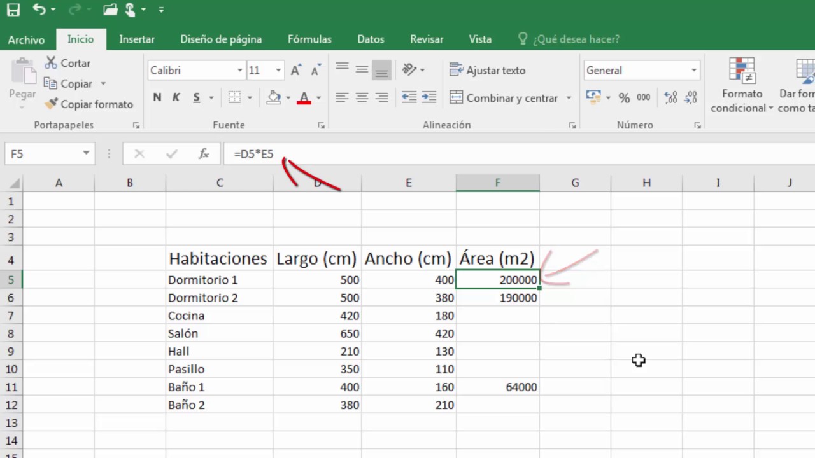Switch to the Revisar tab
The width and height of the screenshot is (815, 458).
[427, 39]
